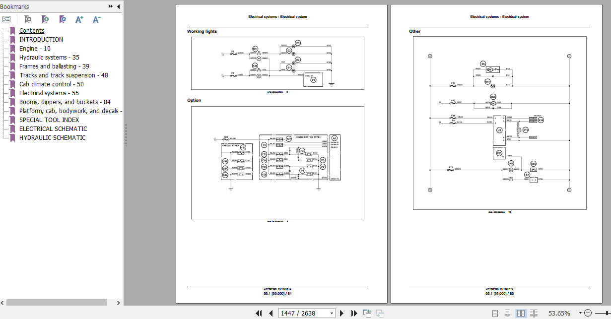Click bookmark icon beside Electrical systems - 55
611x319 pixels.
(x=13, y=93)
